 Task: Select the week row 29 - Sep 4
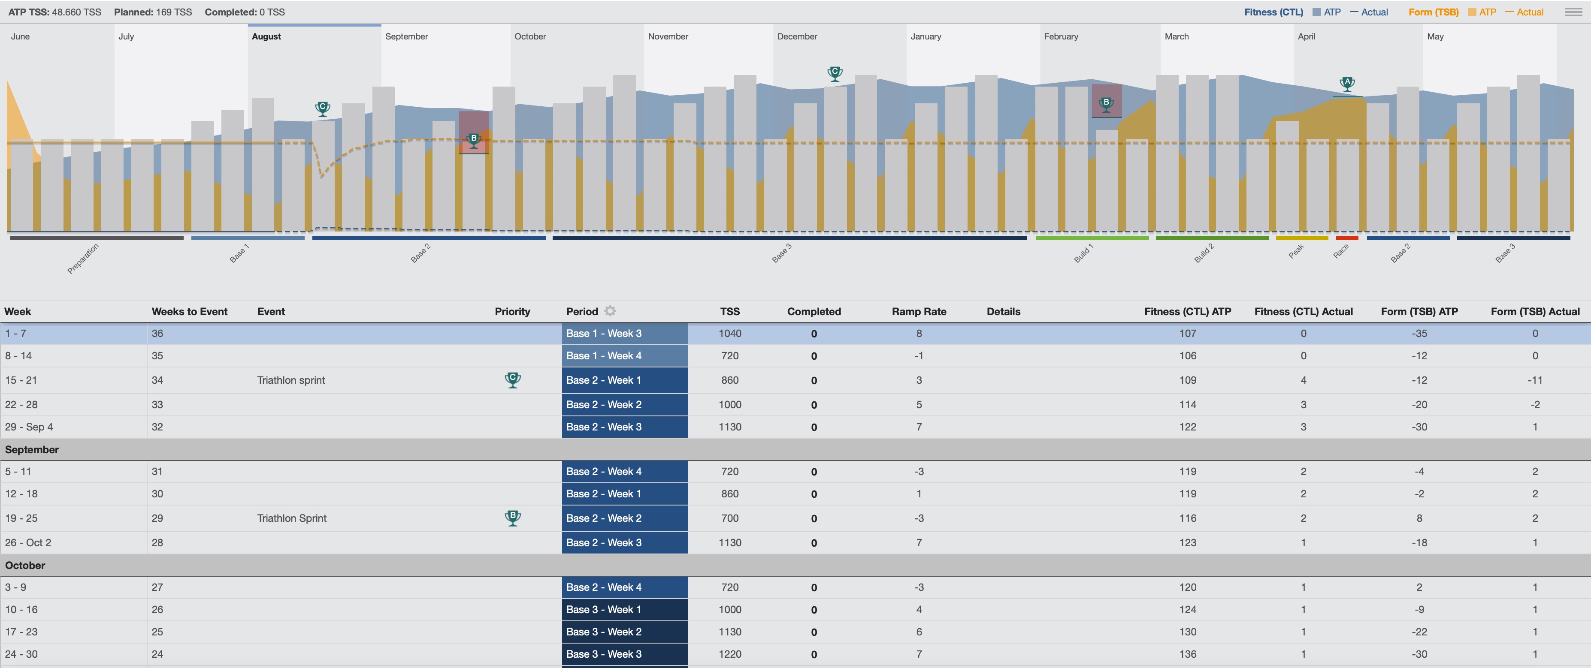click(795, 427)
